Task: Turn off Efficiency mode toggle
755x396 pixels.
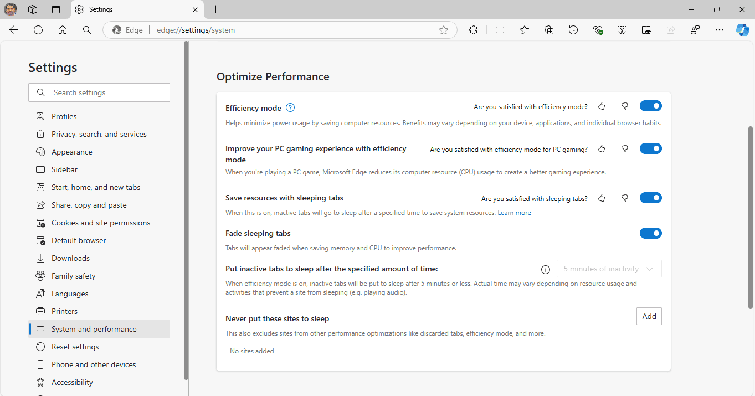Action: 651,106
